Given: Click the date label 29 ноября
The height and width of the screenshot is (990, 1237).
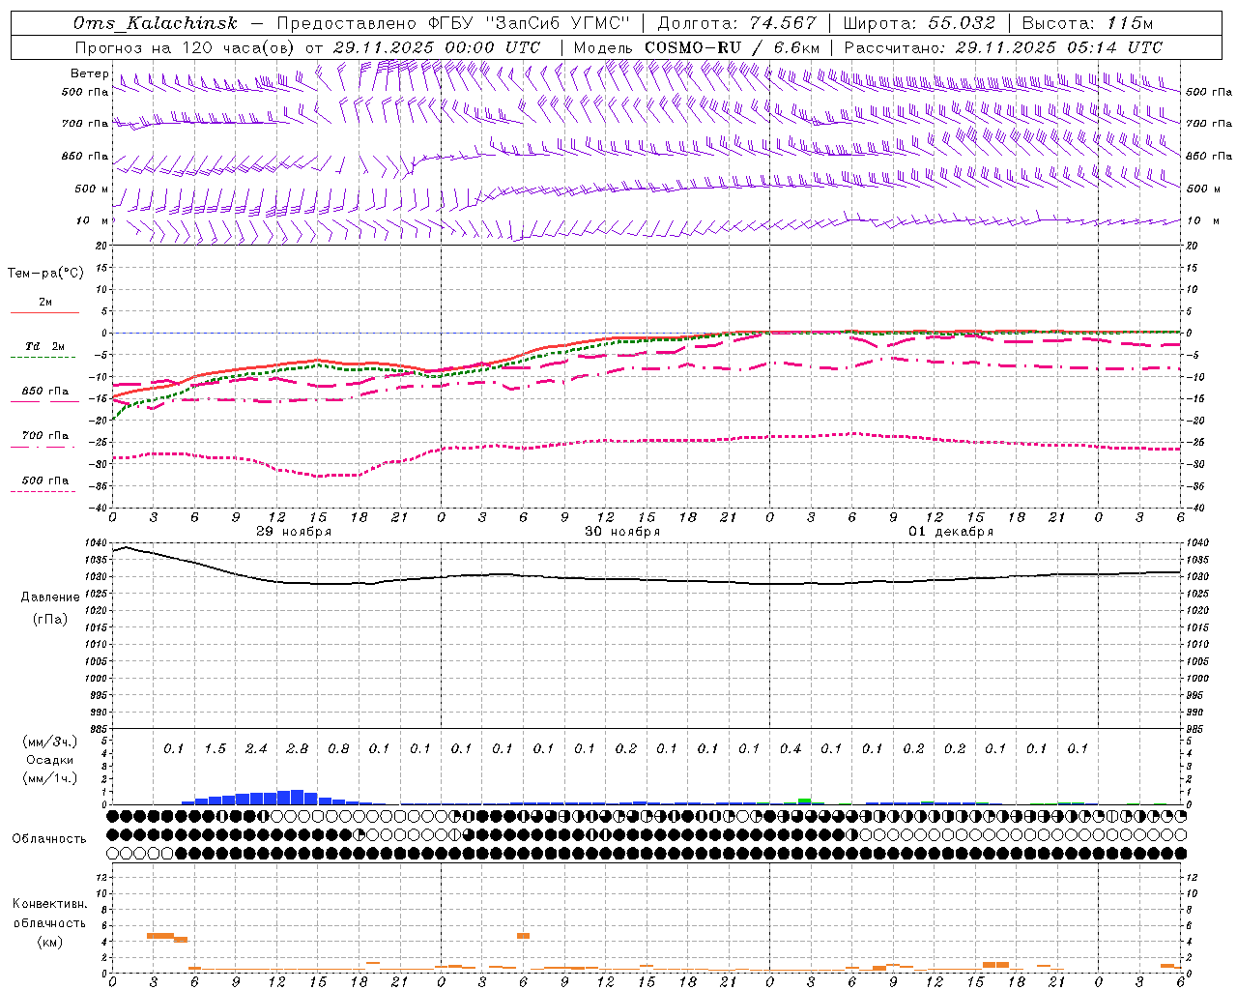Looking at the screenshot, I should click(293, 532).
